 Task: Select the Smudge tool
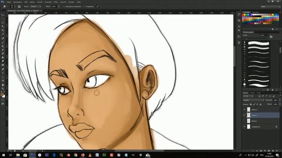point(3,61)
